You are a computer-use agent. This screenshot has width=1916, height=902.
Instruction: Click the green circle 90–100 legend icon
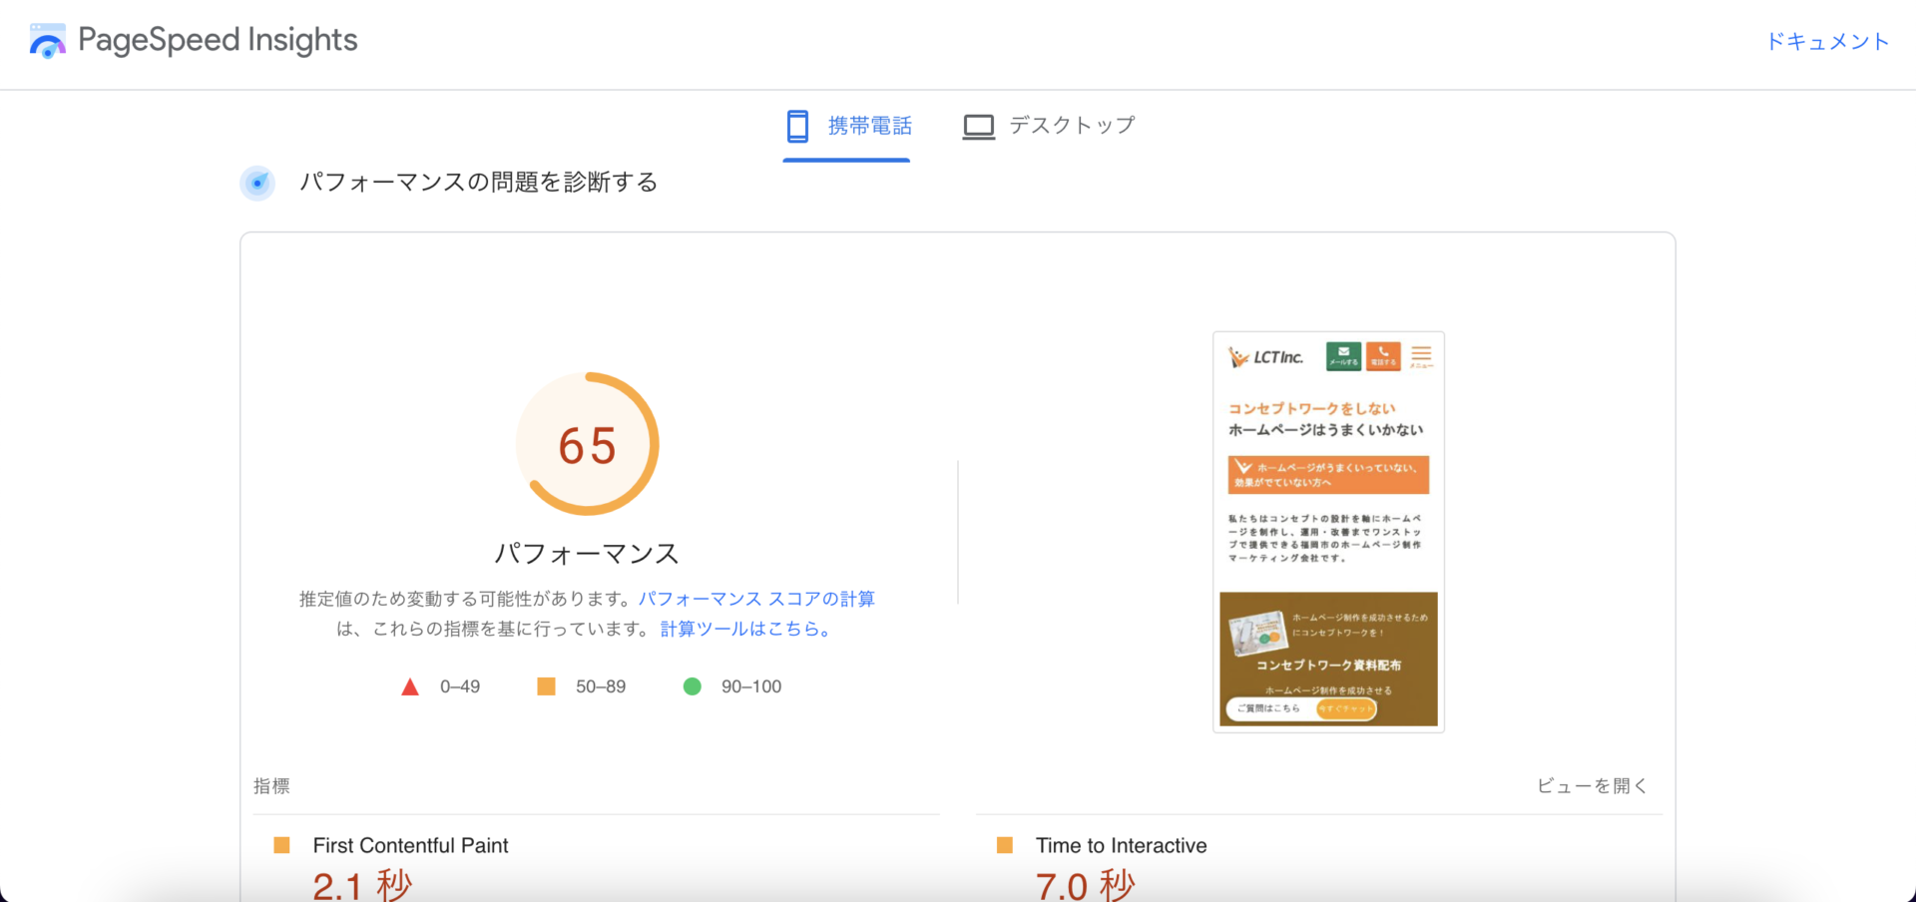point(692,686)
